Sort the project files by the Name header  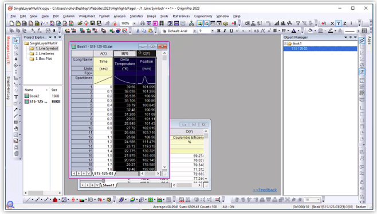[x=36, y=90]
